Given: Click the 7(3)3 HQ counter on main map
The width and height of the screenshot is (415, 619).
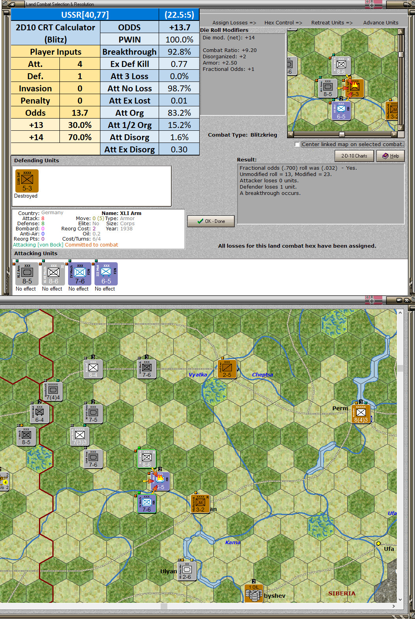Looking at the screenshot, I should [80, 436].
